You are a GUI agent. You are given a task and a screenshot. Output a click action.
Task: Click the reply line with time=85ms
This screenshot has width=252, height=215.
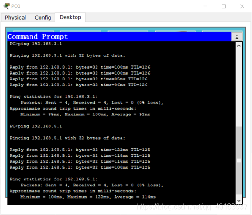point(79,79)
